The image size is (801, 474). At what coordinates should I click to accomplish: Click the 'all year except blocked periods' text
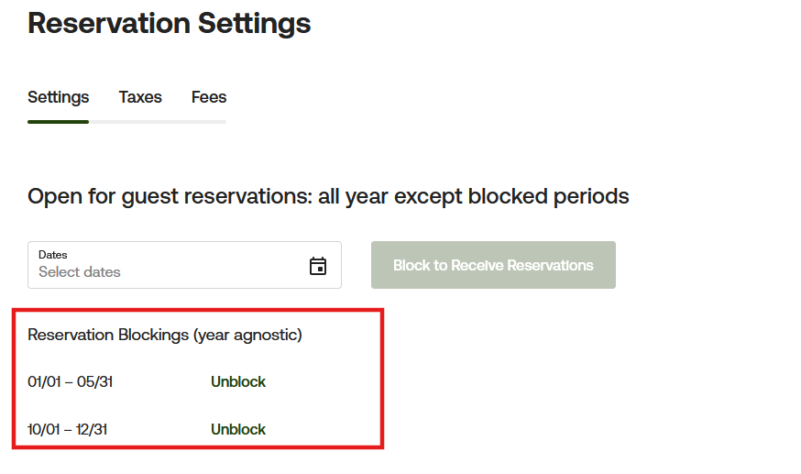[x=473, y=195]
